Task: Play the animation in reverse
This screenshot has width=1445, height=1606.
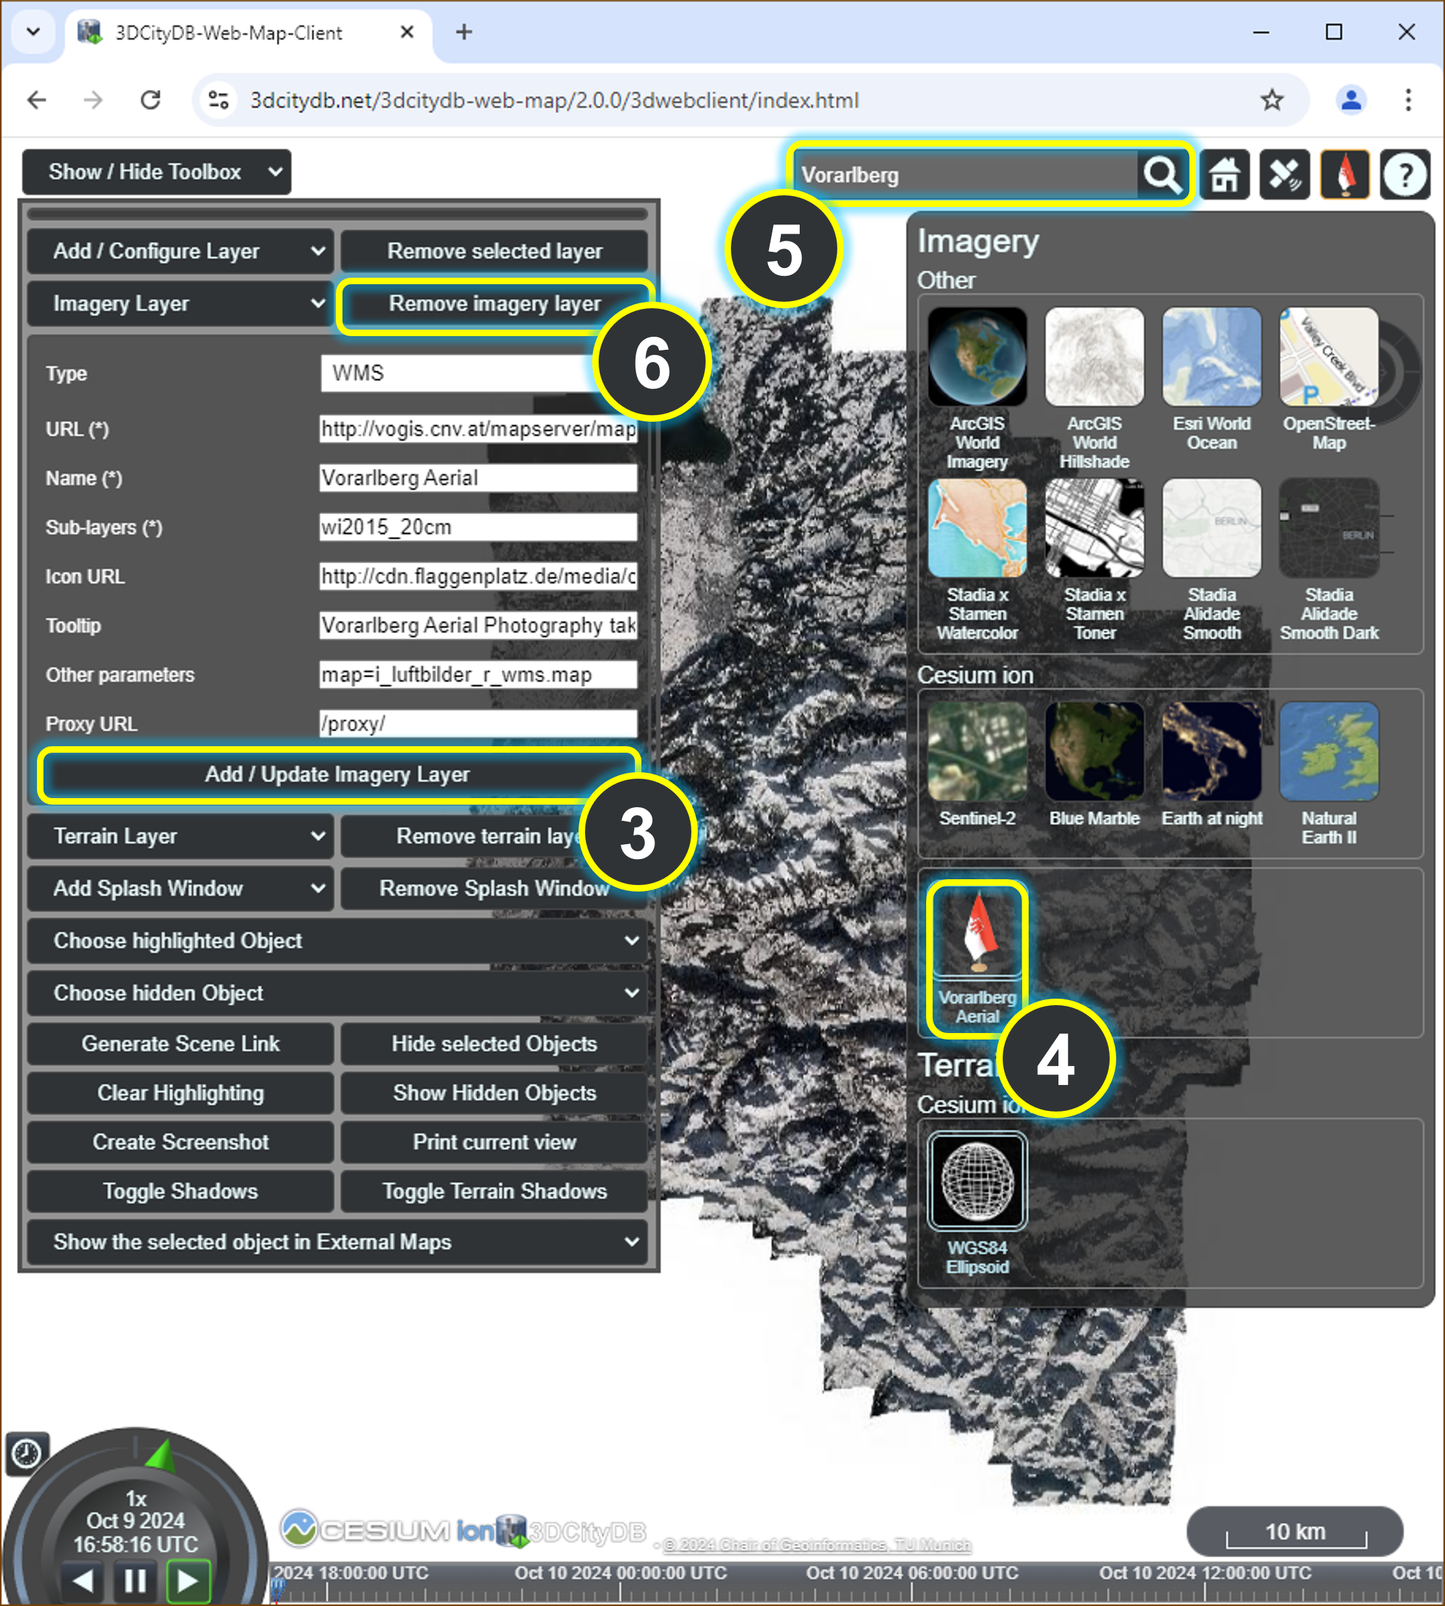Action: 82,1581
